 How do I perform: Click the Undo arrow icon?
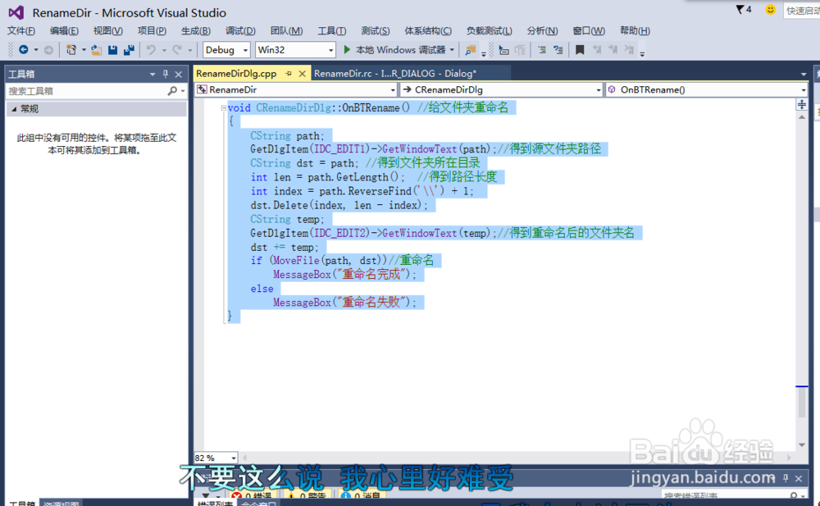[151, 50]
